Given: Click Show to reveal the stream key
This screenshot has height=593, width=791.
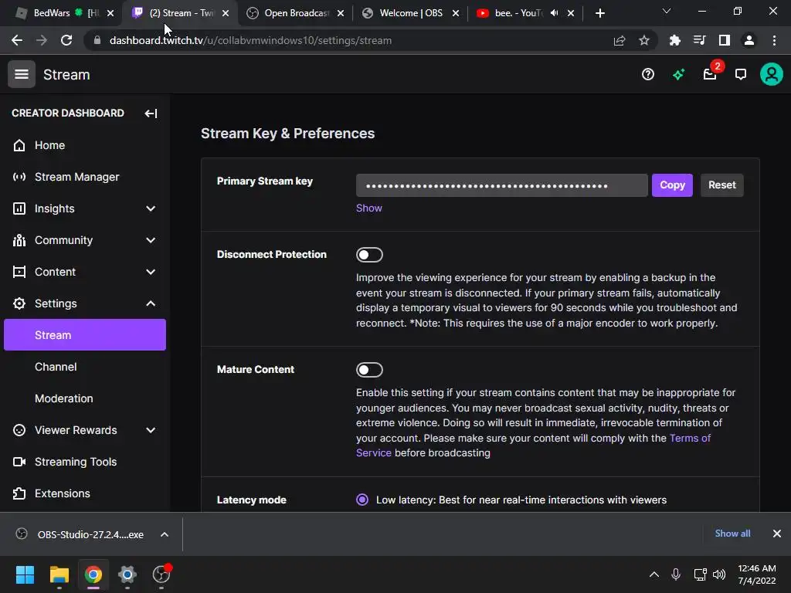Looking at the screenshot, I should tap(368, 208).
